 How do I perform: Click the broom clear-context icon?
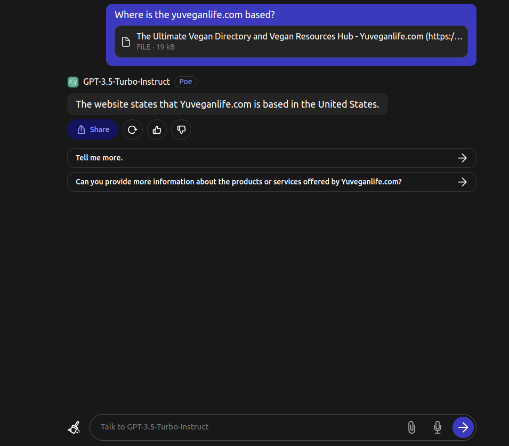tap(74, 427)
